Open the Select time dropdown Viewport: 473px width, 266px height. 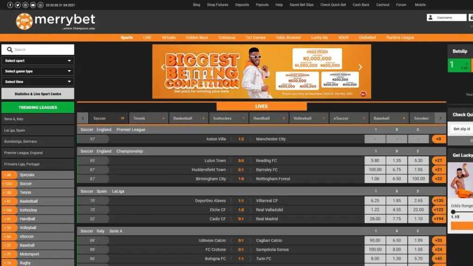[38, 82]
